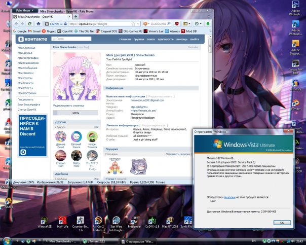
Task: Click the Поиск search field in header
Action: (x=69, y=39)
